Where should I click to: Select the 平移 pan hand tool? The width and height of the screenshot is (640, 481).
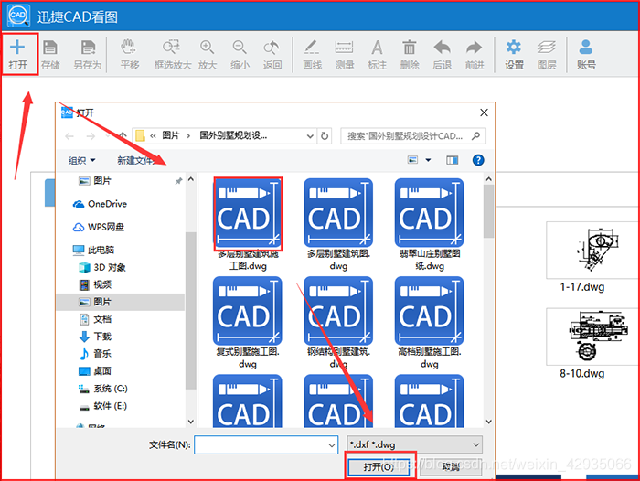click(x=130, y=54)
